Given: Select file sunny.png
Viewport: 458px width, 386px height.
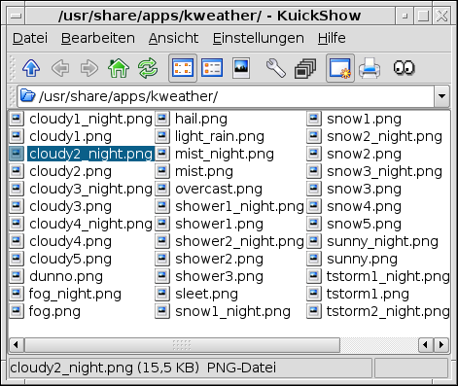Looking at the screenshot, I should click(362, 259).
